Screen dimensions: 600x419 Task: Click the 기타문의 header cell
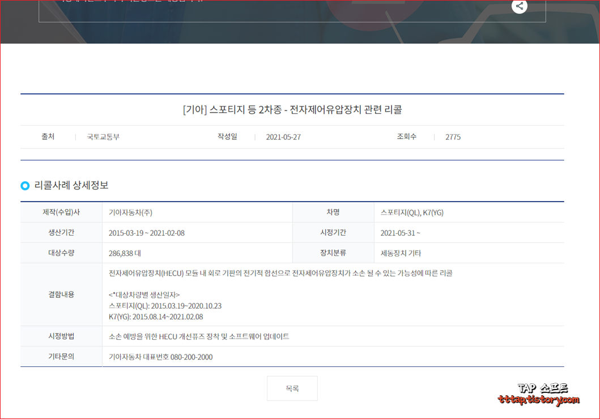click(61, 356)
